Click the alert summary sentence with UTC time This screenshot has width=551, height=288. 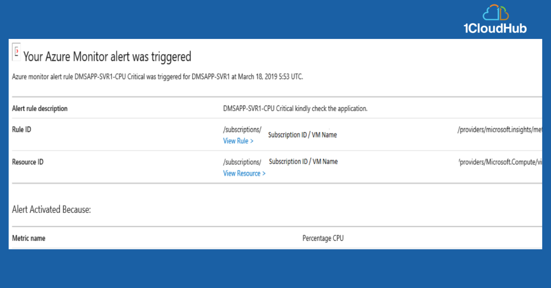[157, 77]
